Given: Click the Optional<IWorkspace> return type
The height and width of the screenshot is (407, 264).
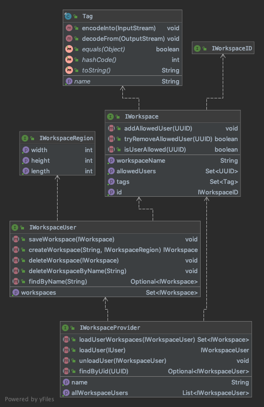Looking at the screenshot, I should pyautogui.click(x=164, y=281).
